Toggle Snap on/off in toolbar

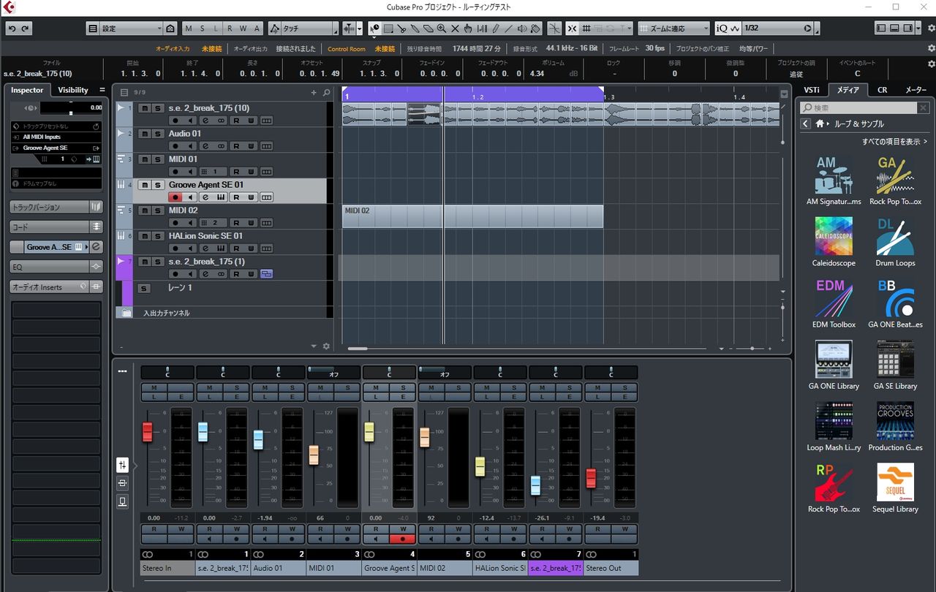click(x=572, y=29)
